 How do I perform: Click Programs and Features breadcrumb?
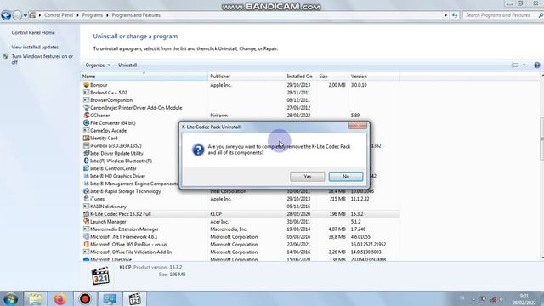click(x=136, y=15)
